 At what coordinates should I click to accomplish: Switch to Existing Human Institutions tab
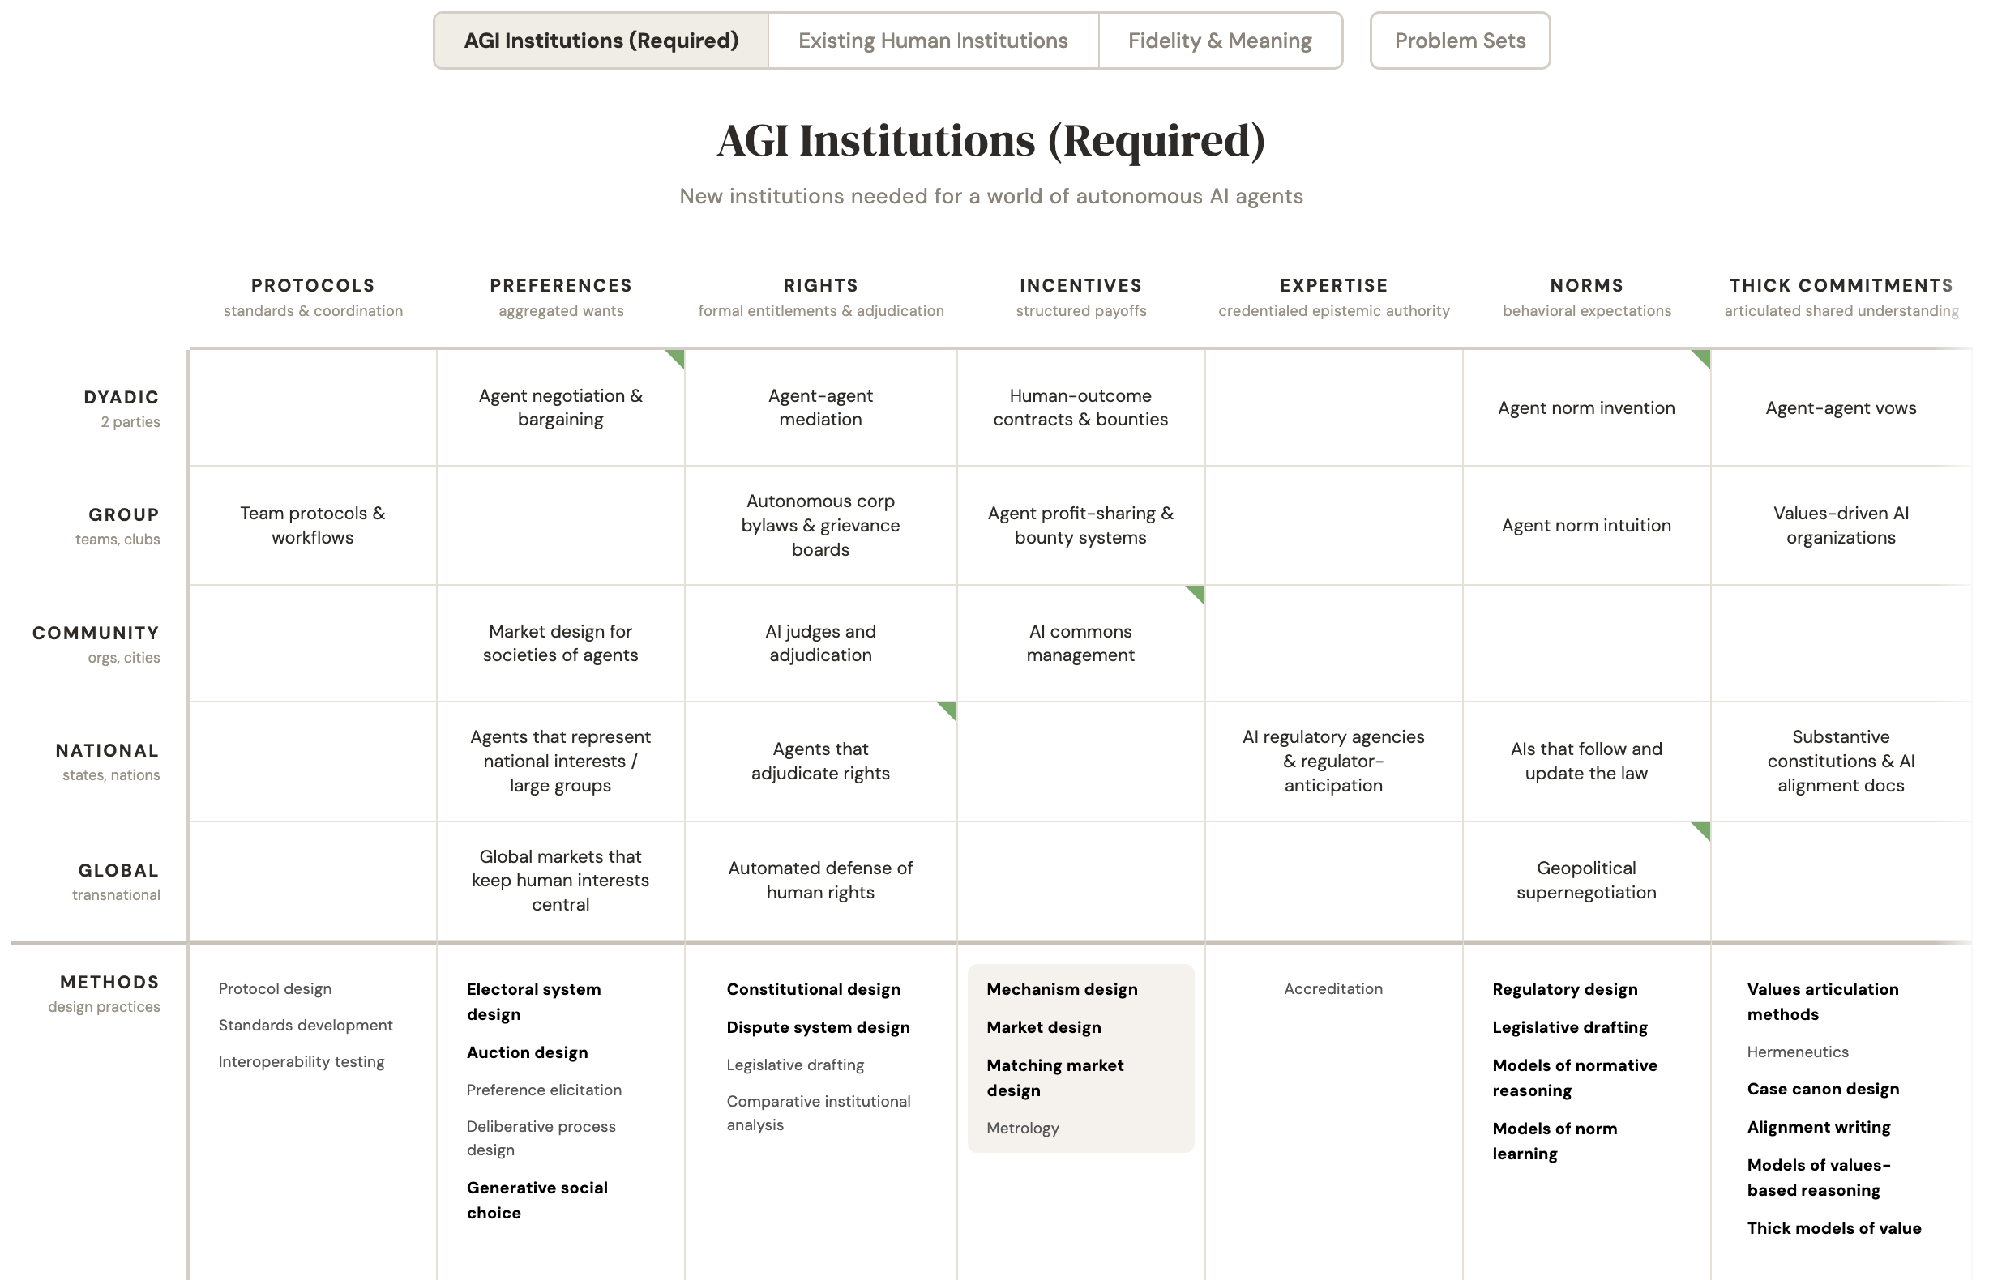click(933, 41)
